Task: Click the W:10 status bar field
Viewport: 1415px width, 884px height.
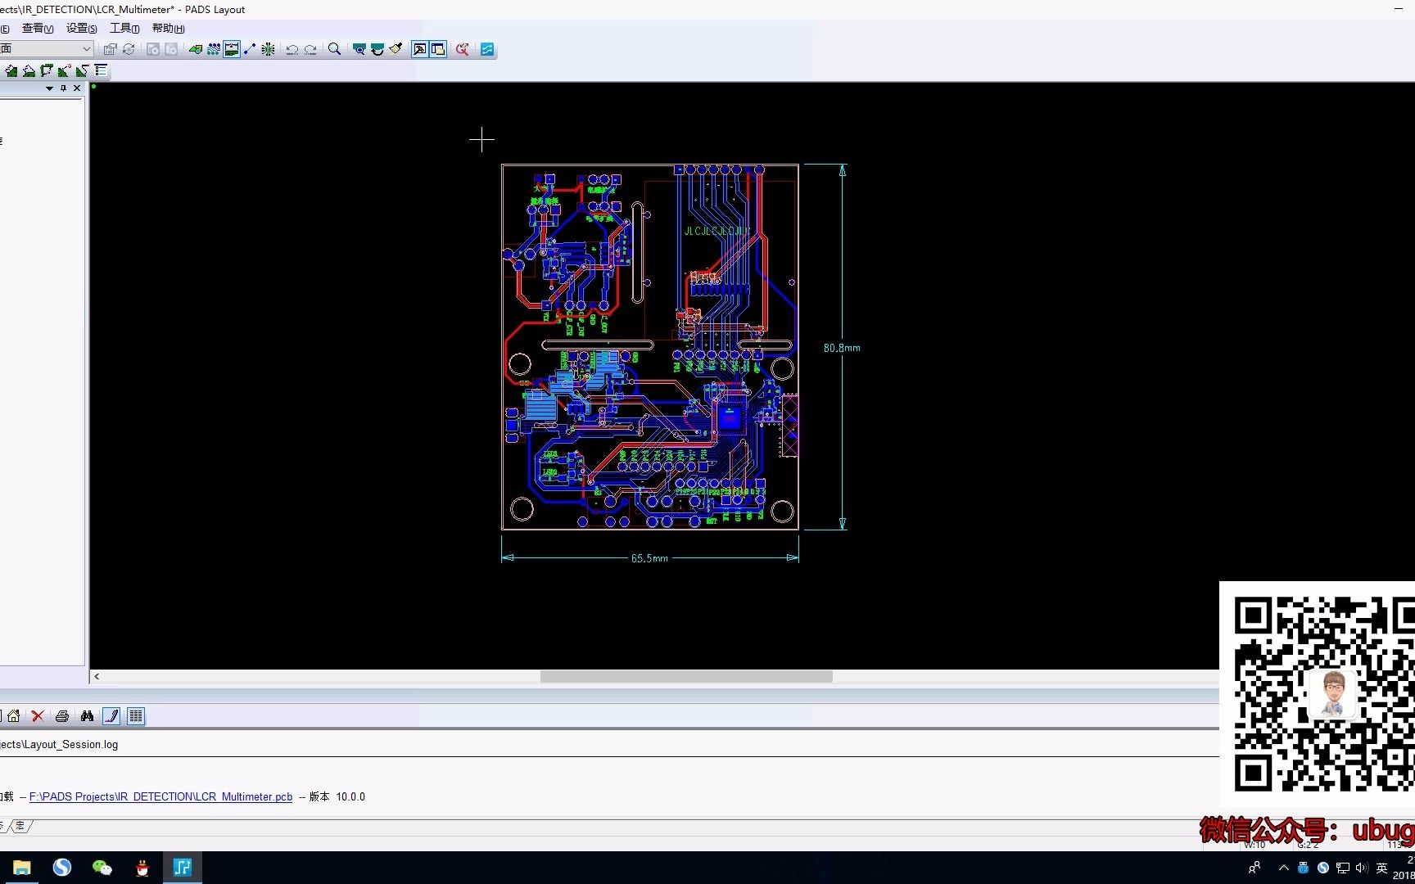Action: click(x=1255, y=845)
